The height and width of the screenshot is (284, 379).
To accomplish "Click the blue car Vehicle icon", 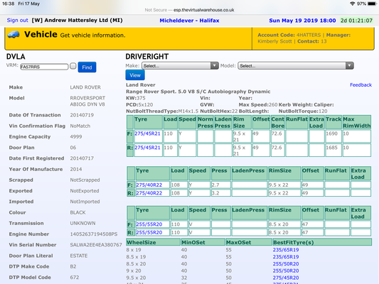I will coord(14,35).
